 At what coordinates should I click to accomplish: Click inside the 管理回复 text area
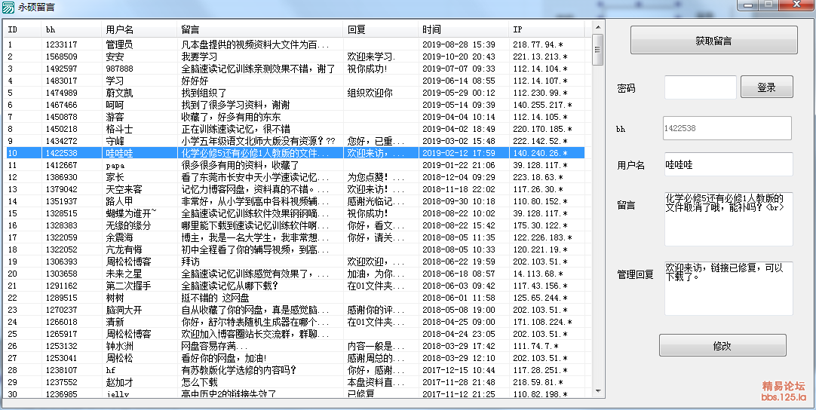[727, 288]
